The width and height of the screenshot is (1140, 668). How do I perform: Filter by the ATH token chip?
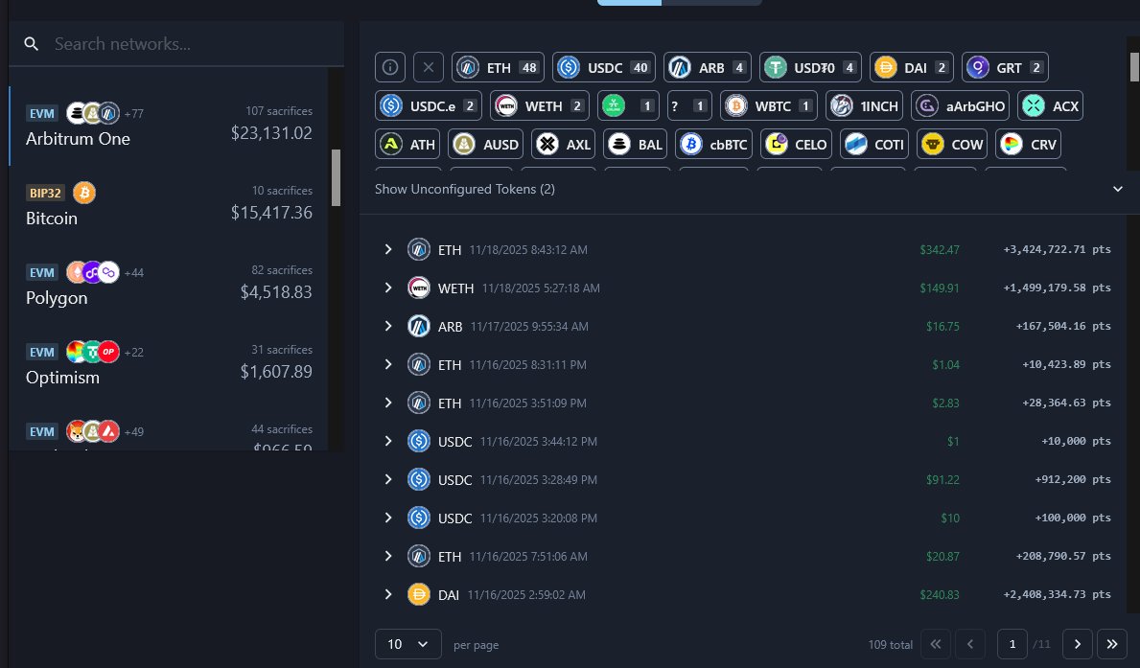pyautogui.click(x=407, y=144)
